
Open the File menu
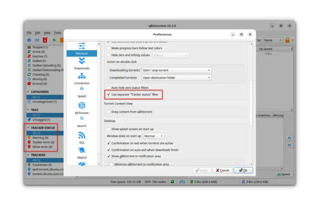coord(29,33)
